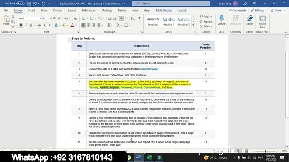Save document using the title bar save icon
The width and height of the screenshot is (289, 162).
(29, 4)
